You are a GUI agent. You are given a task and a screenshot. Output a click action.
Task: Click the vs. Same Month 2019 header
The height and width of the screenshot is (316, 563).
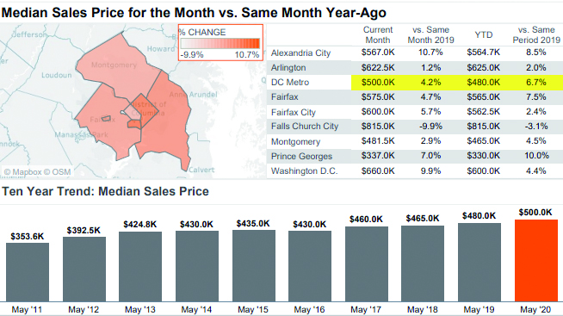(431, 34)
